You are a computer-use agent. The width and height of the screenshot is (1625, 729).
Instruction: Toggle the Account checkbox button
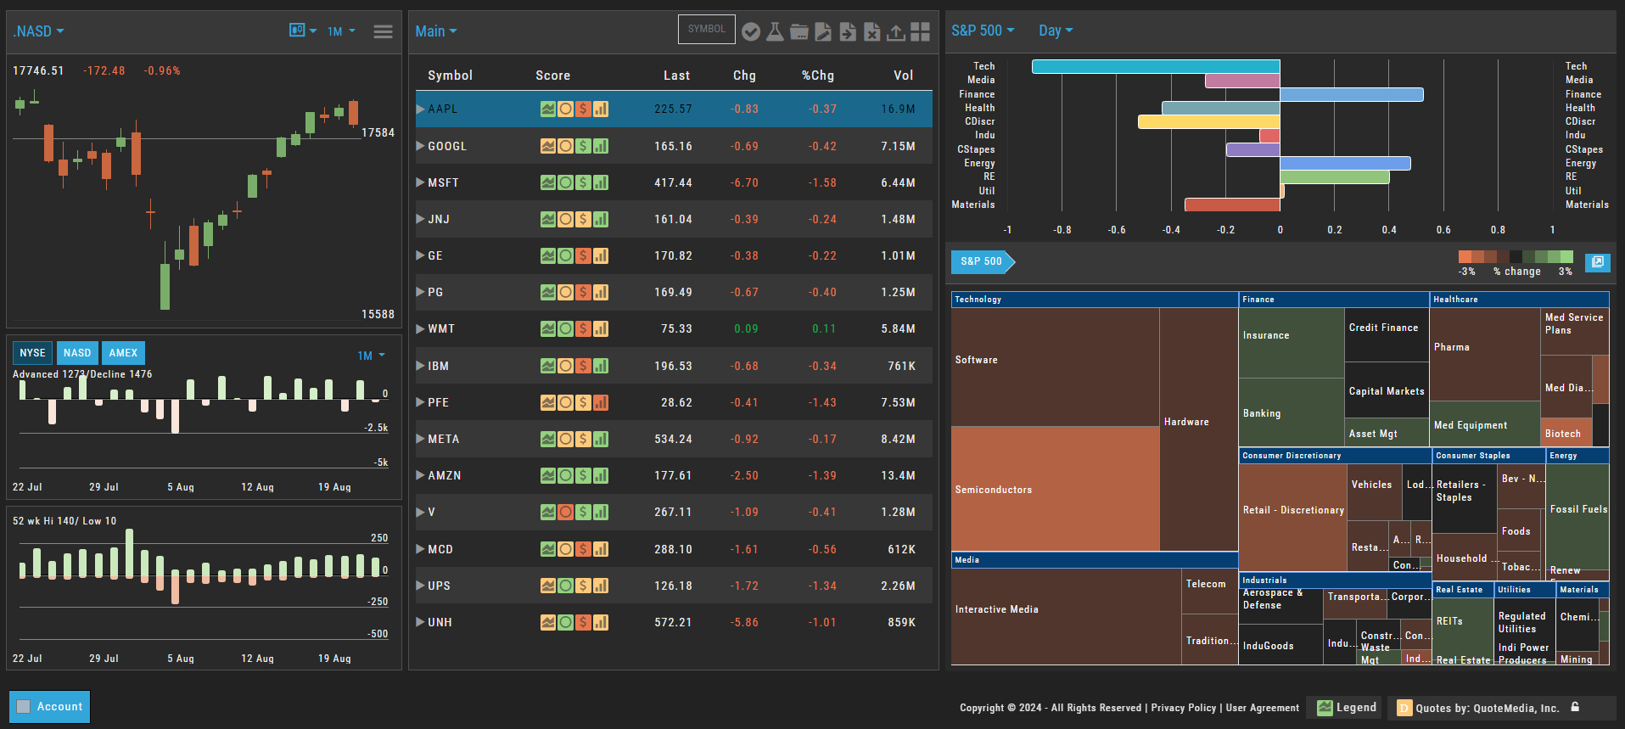(49, 706)
